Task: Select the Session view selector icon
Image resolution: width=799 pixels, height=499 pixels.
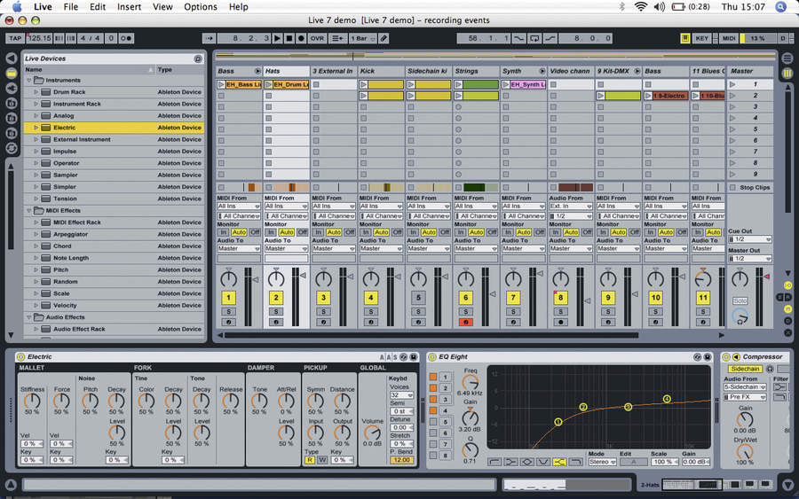Action: coord(787,74)
